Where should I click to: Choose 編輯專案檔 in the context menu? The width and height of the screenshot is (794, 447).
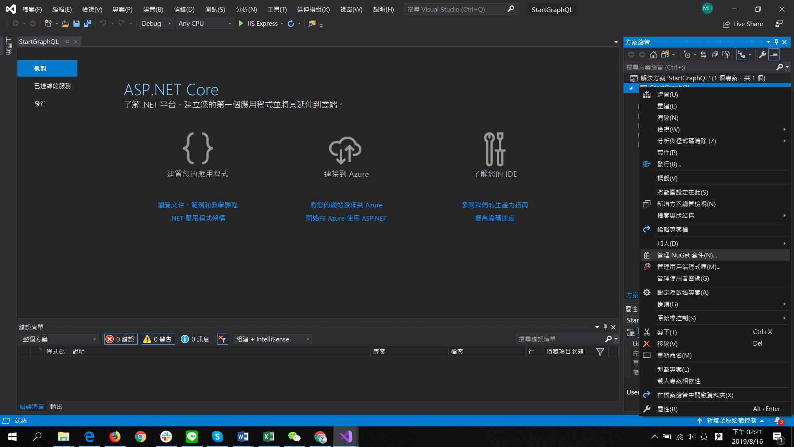[x=715, y=230]
